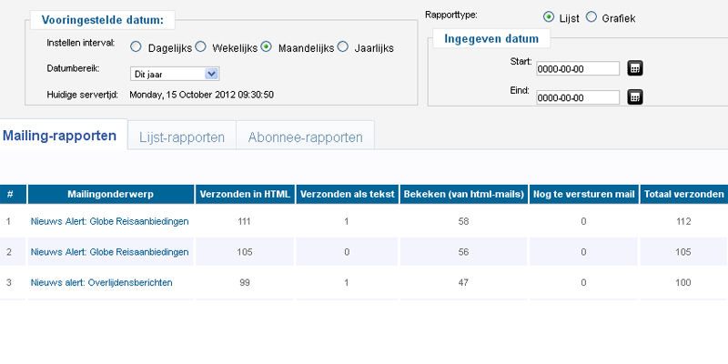Select the Wekelijks interval radio button

click(x=200, y=46)
